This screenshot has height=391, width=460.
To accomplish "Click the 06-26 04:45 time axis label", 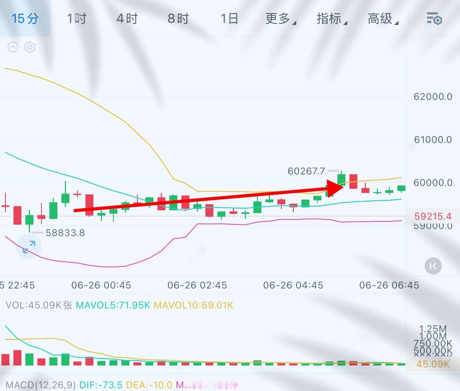I will pos(293,285).
